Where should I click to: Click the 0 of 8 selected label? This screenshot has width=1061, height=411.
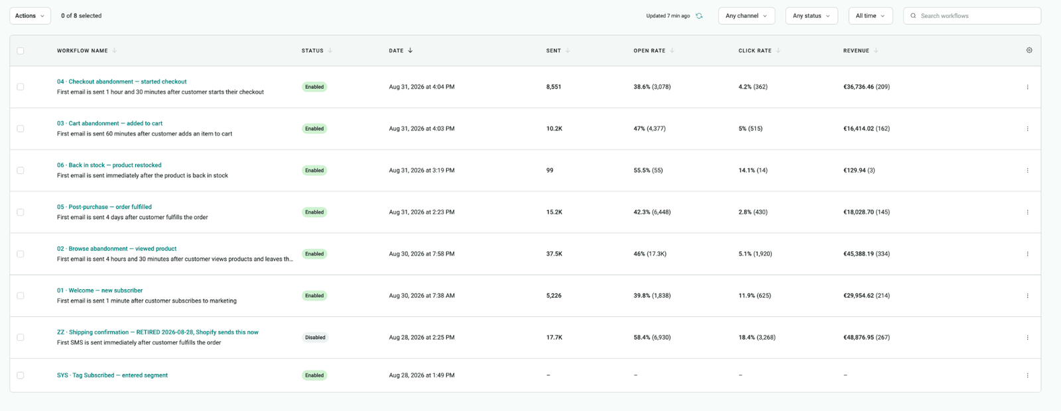(x=82, y=16)
